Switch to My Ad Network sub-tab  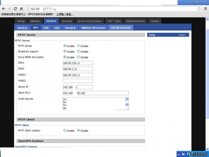tap(121, 27)
